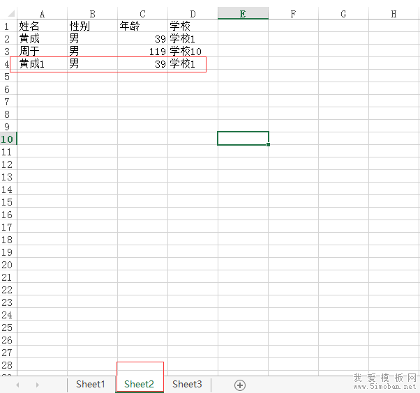The image size is (420, 393).
Task: Click 学校1 in row 2
Action: [x=193, y=38]
